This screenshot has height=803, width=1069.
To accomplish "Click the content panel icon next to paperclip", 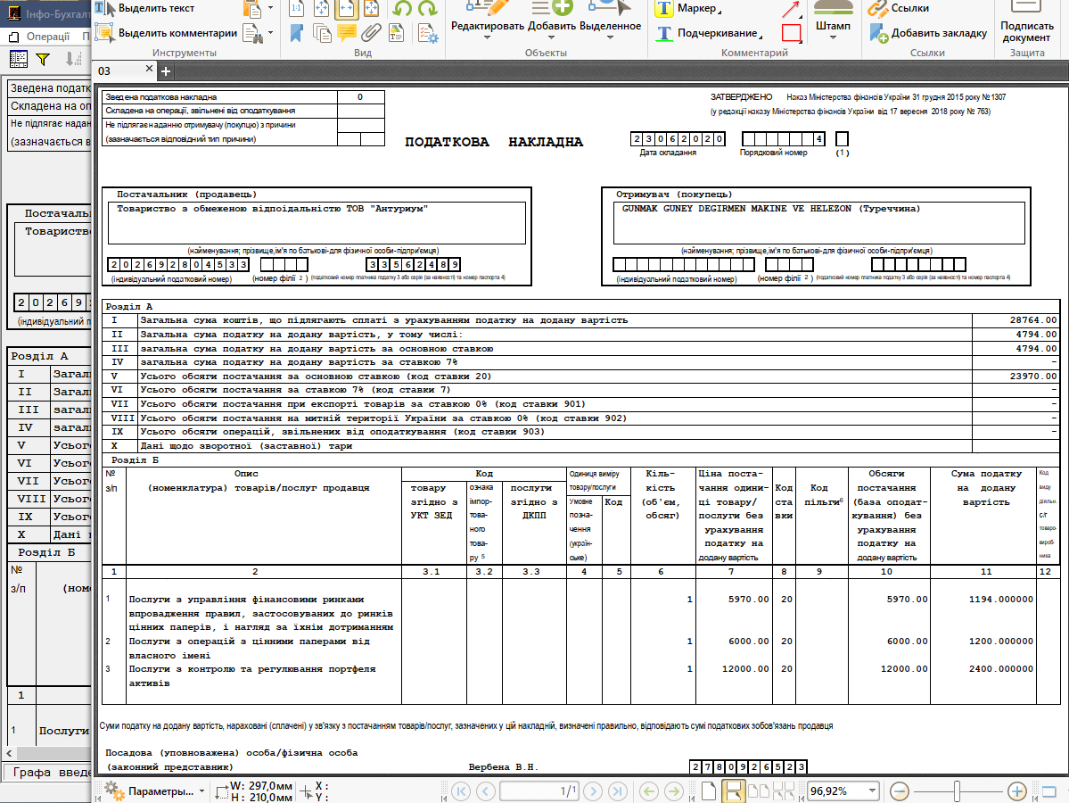I will [x=396, y=33].
